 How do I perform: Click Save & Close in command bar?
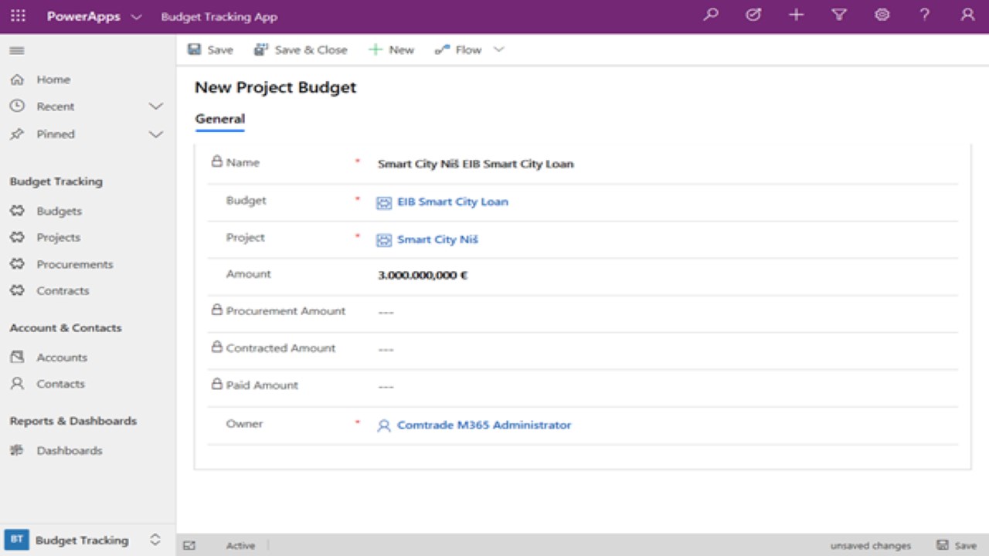301,49
